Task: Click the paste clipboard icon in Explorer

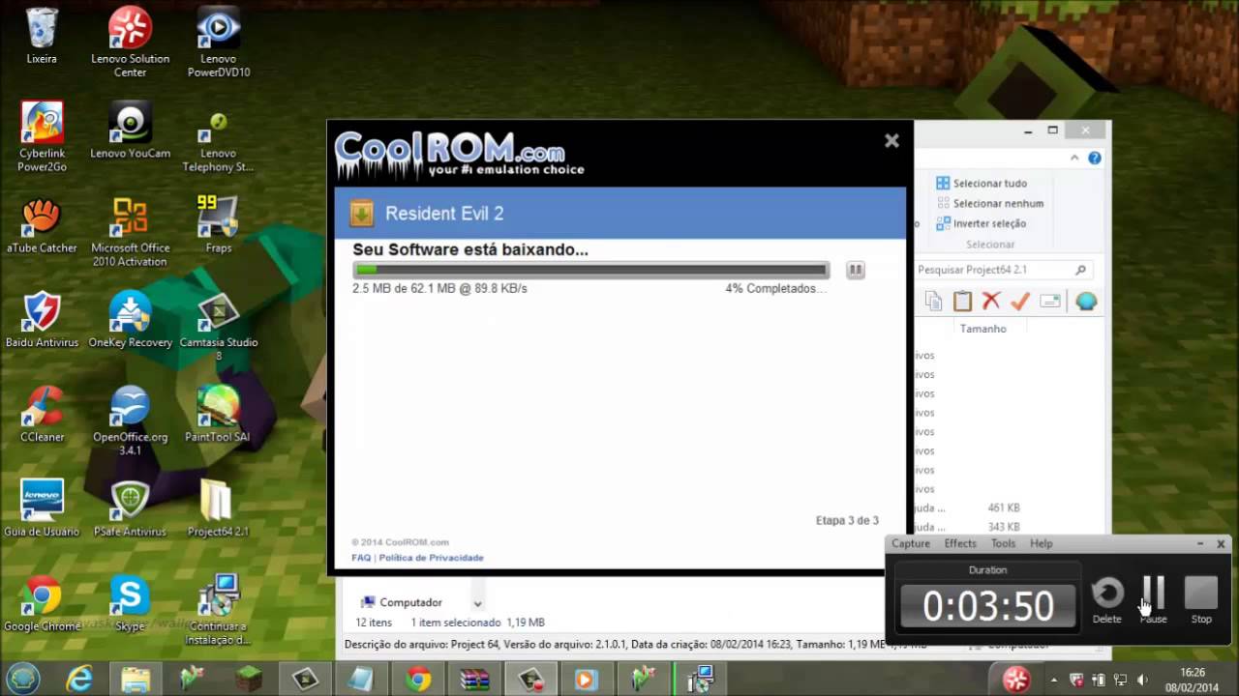Action: [962, 302]
